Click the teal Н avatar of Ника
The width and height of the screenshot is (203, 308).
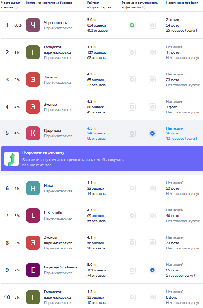33,188
